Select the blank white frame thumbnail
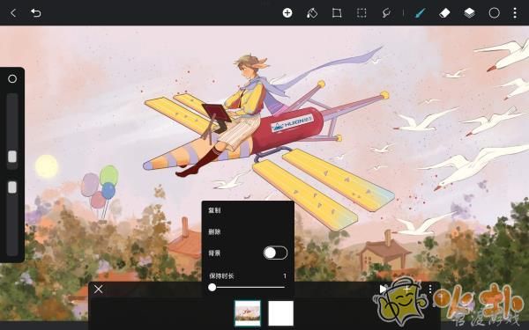 [x=280, y=313]
